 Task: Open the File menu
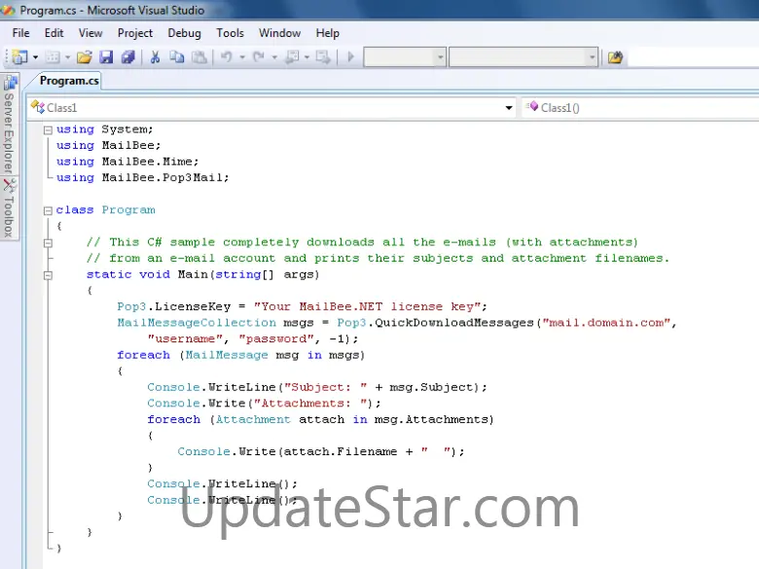point(20,33)
